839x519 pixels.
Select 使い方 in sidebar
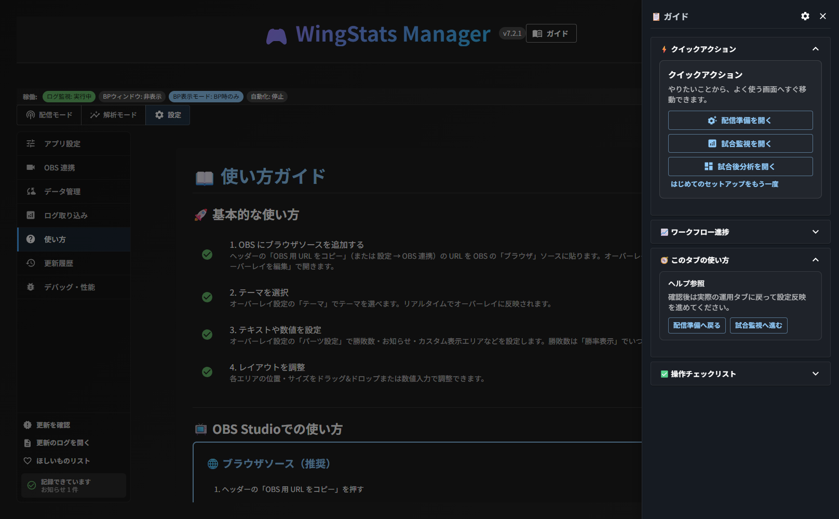[x=74, y=239]
